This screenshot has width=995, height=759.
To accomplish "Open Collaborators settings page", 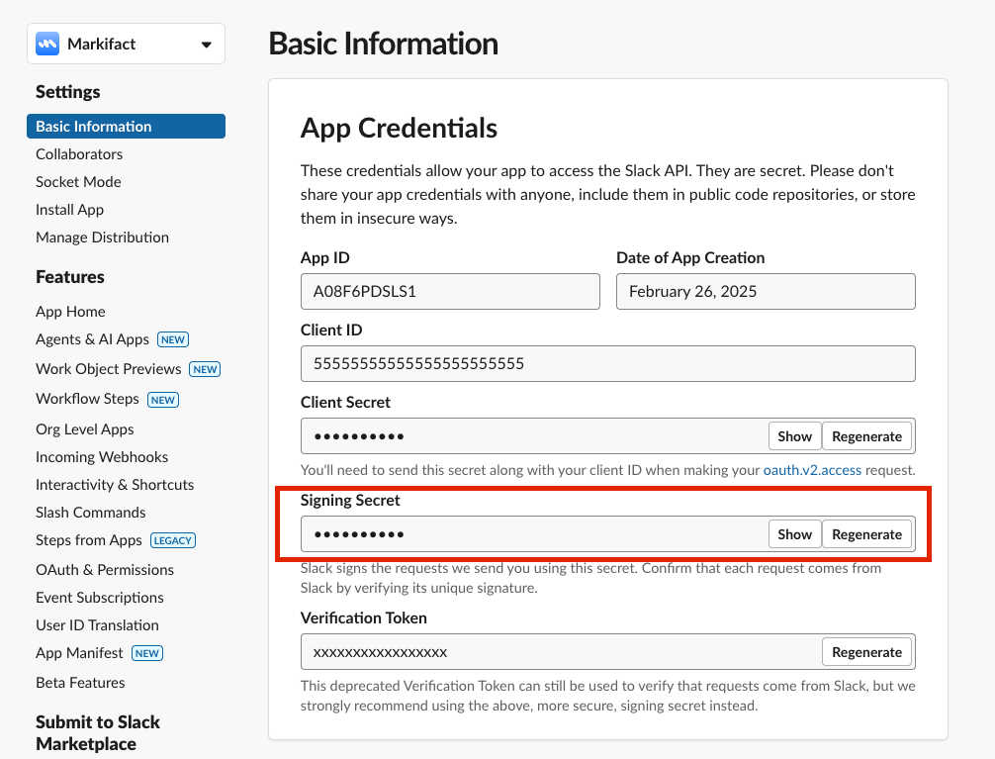I will tap(79, 154).
